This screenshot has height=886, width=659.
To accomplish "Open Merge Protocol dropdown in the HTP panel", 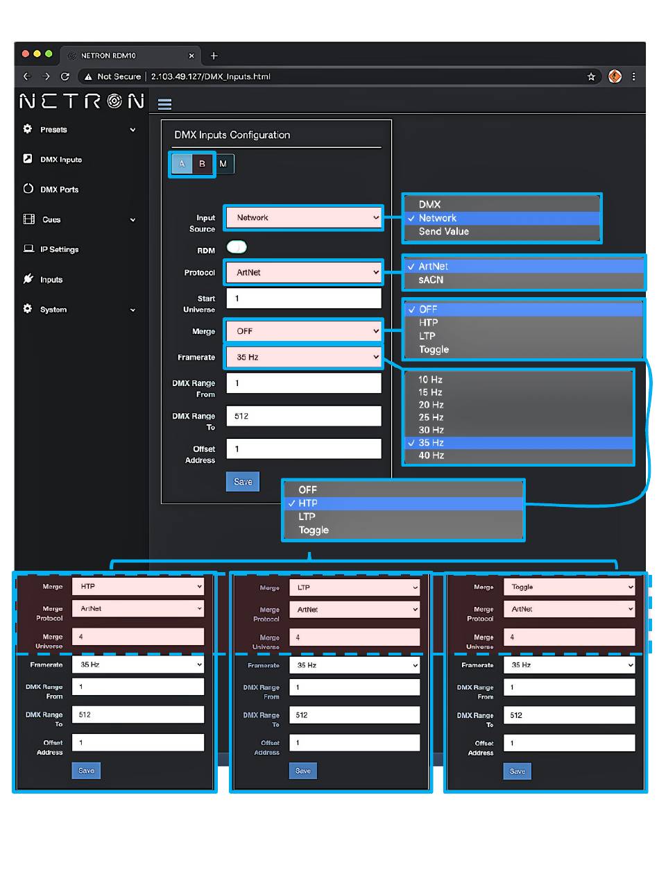I will (138, 608).
